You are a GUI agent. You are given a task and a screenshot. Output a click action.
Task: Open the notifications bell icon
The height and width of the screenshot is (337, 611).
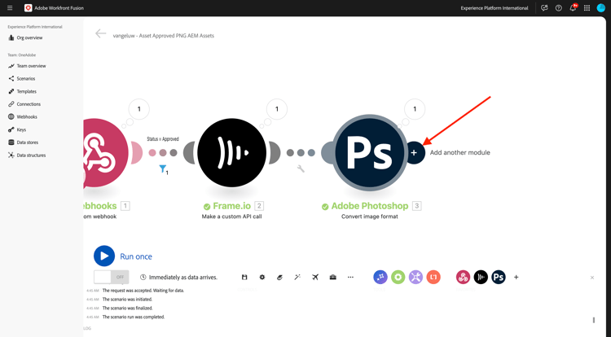573,8
